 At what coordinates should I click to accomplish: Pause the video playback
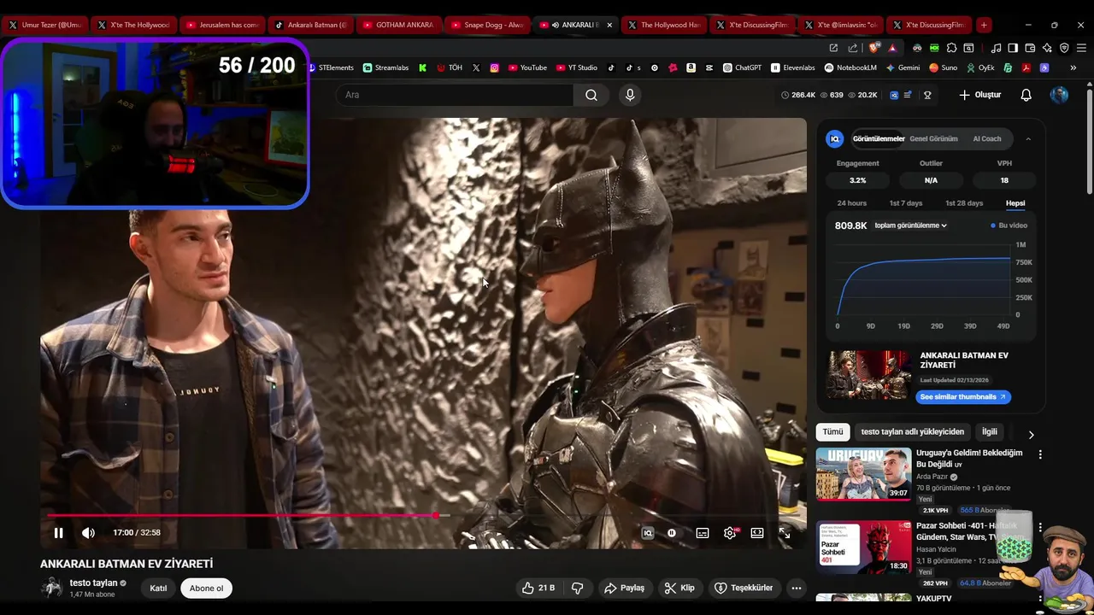(59, 533)
